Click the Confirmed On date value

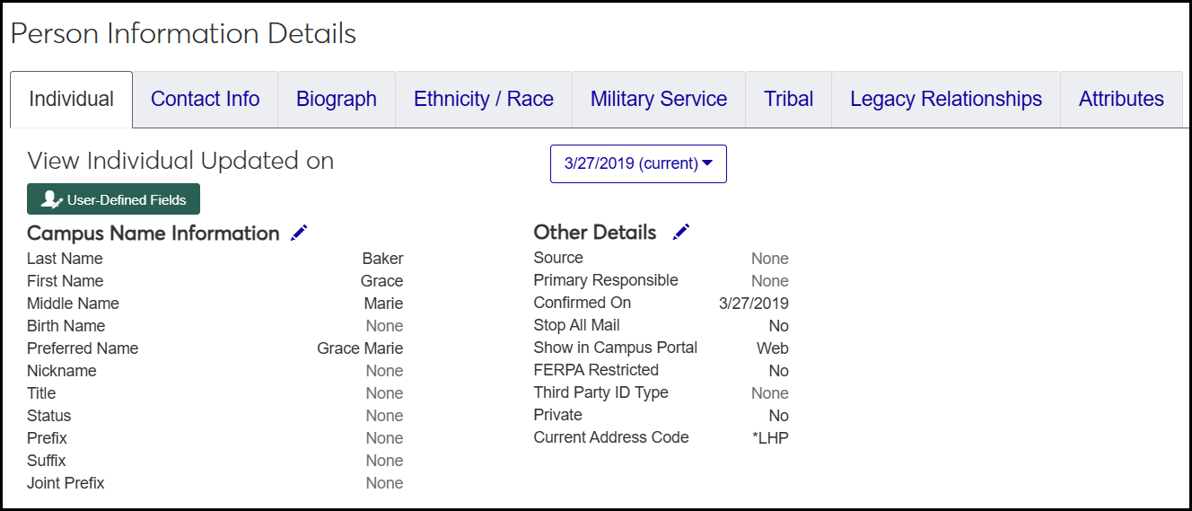click(754, 304)
